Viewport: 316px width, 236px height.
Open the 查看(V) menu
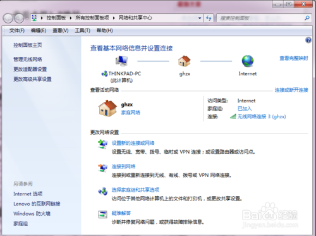(x=61, y=31)
